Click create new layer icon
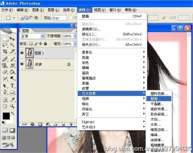This screenshot has height=153, width=193. click(63, 124)
